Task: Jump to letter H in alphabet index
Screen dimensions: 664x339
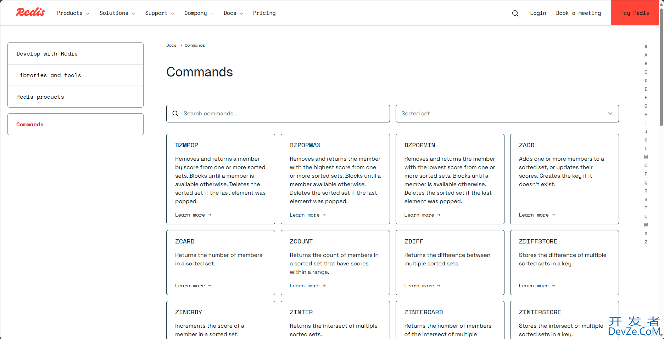Action: click(646, 115)
